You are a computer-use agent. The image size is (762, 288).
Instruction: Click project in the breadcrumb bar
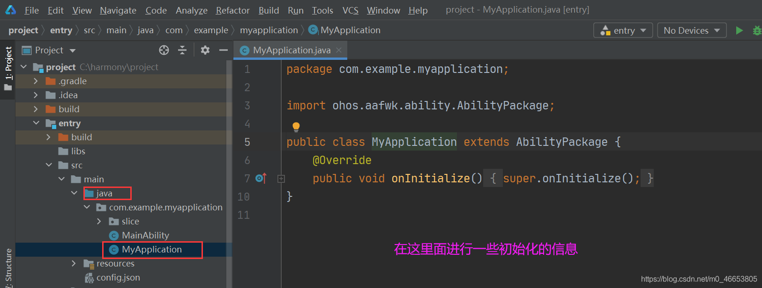[x=23, y=30]
